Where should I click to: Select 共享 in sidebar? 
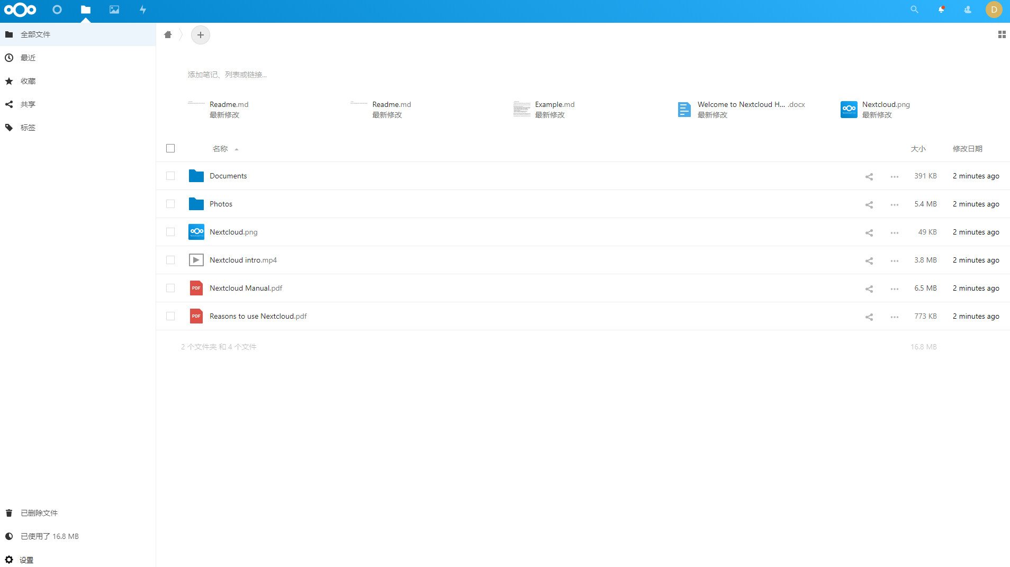78,104
